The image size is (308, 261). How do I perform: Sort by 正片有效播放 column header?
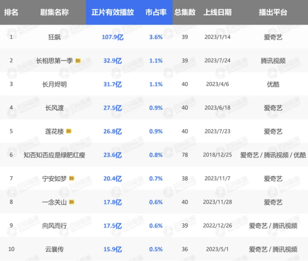(x=113, y=12)
